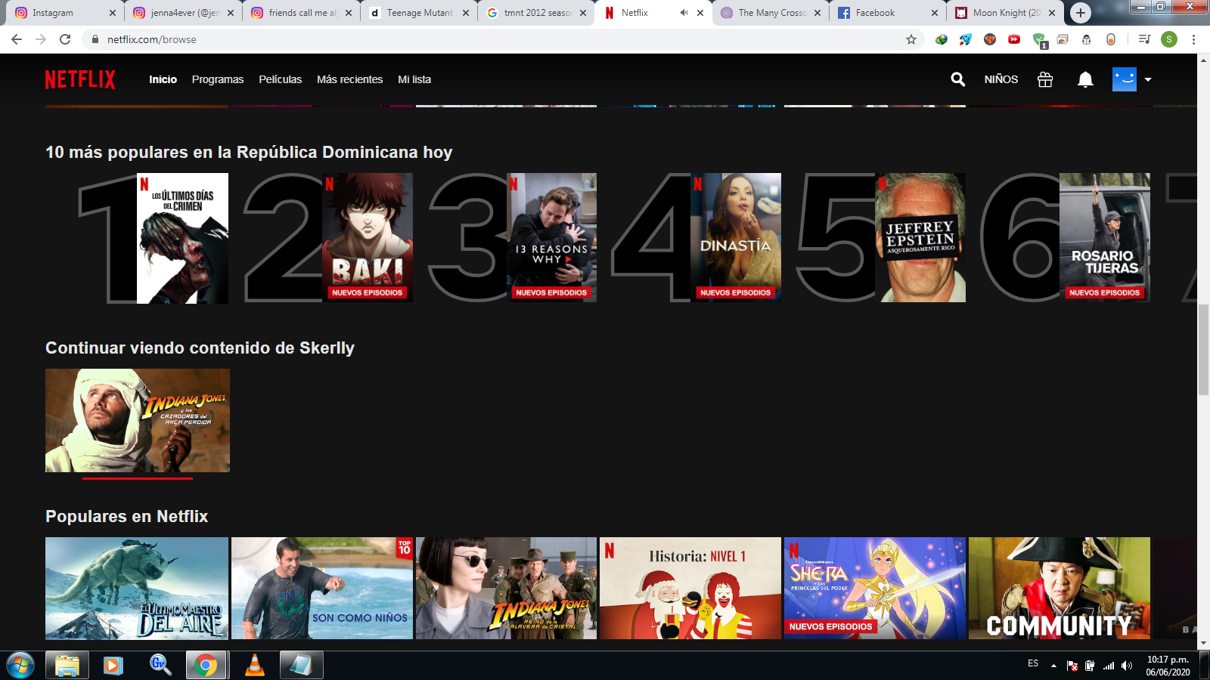Viewport: 1210px width, 680px height.
Task: Click Indiana Jones watch progress bar
Action: click(x=137, y=478)
